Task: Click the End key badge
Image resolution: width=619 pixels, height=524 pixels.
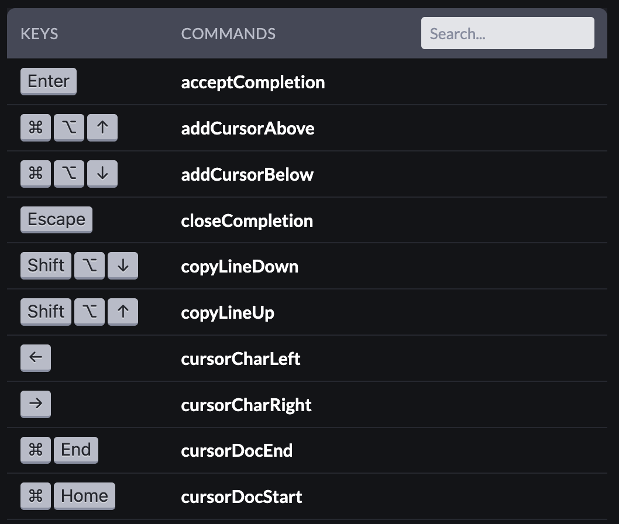Action: click(76, 450)
